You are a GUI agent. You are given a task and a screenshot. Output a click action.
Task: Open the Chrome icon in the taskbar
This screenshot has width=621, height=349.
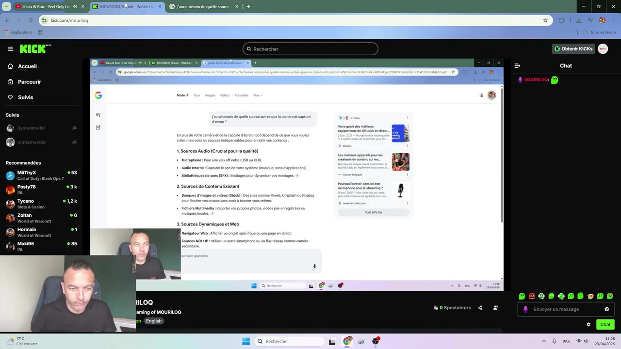(x=347, y=341)
